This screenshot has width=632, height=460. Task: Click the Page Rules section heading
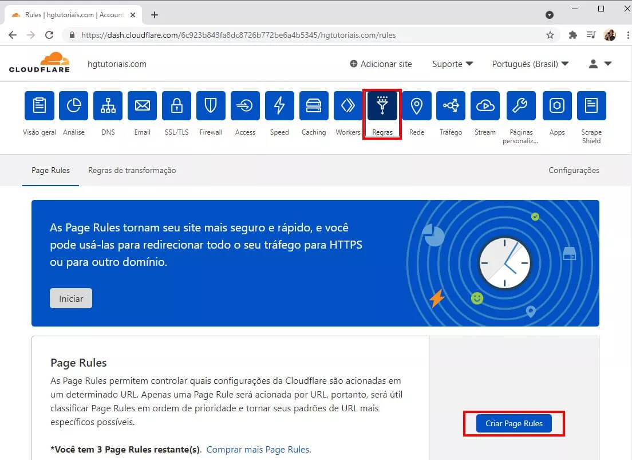coord(78,363)
